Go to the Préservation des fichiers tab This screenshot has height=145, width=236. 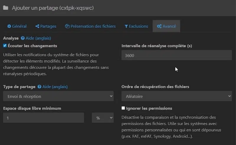90,26
